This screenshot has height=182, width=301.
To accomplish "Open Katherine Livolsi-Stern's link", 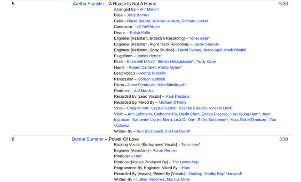I will pos(152,120).
